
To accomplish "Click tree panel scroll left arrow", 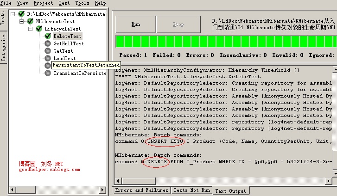I will [x=12, y=190].
